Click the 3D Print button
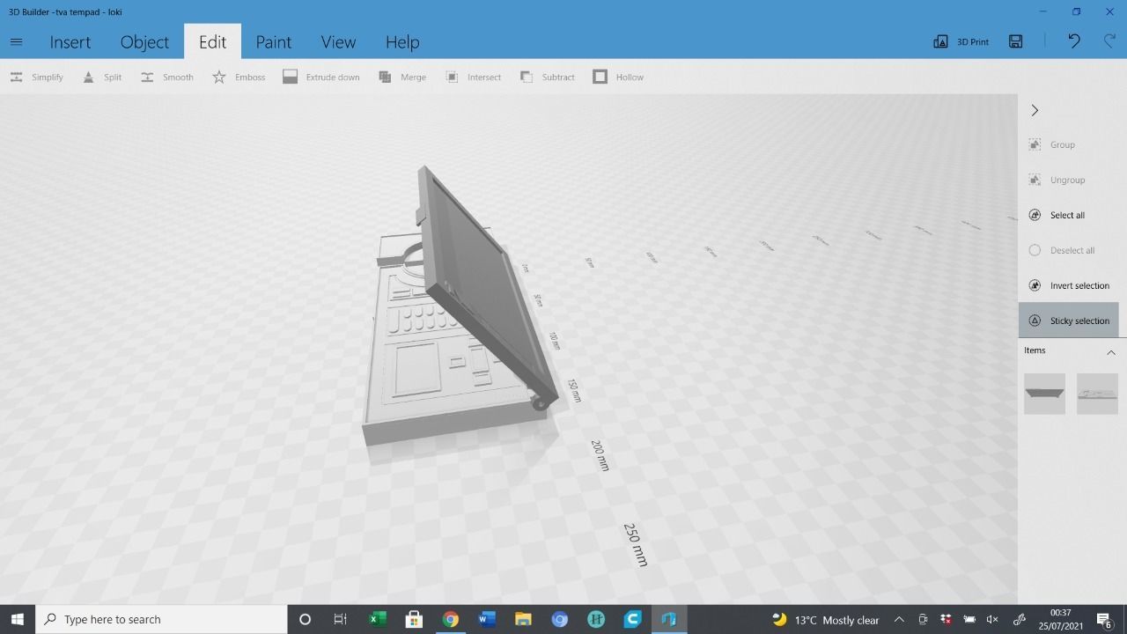This screenshot has width=1127, height=634. (x=961, y=41)
